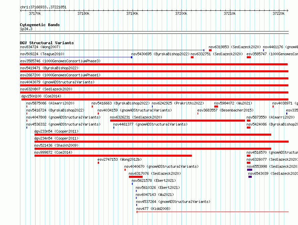Click the red bar under nsv999872
The image size is (298, 225).
point(113,156)
